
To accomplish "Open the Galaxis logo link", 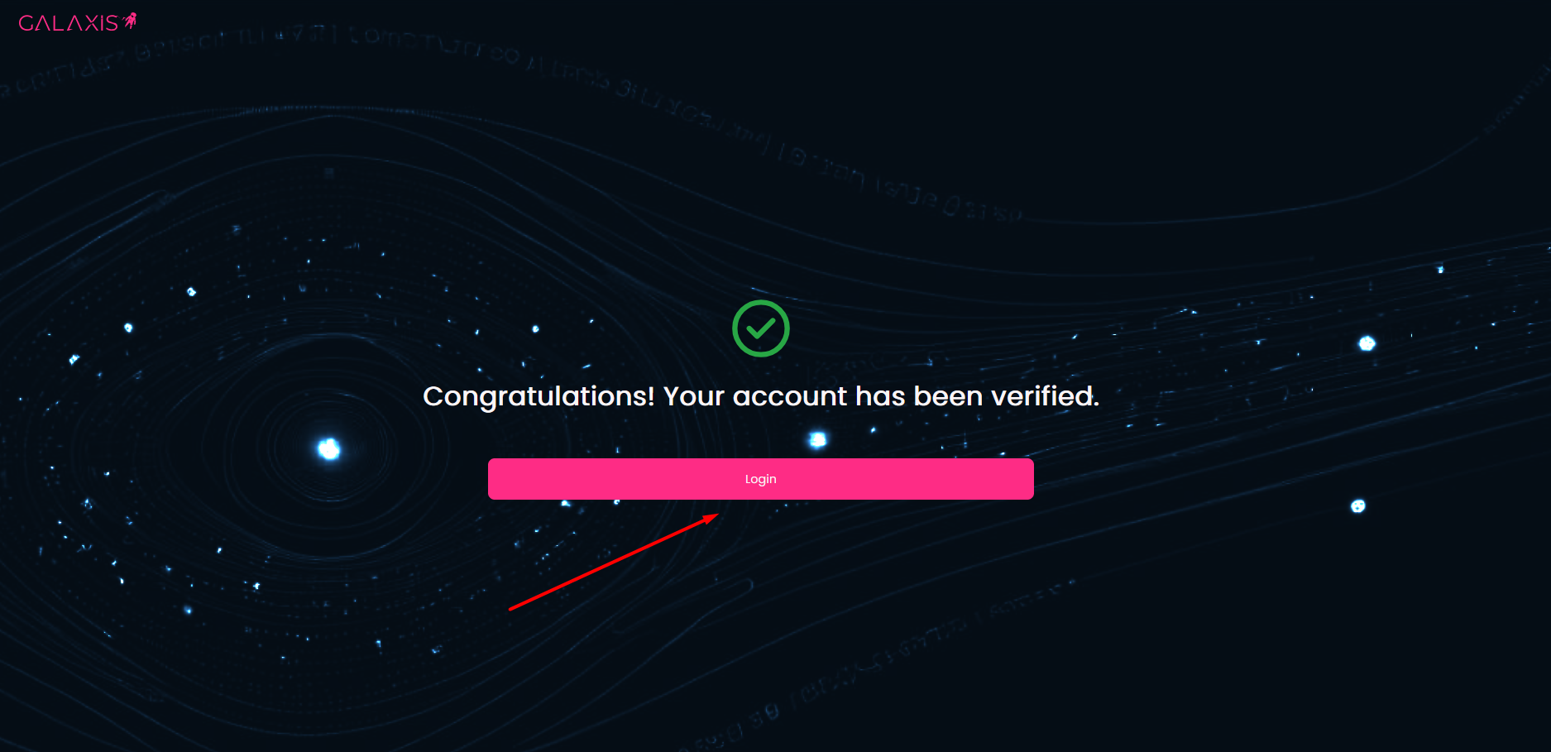I will (69, 23).
